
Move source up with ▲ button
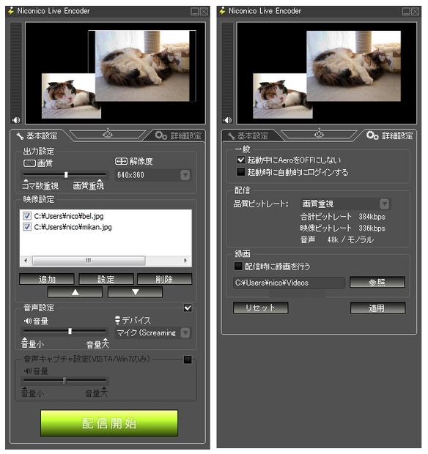tap(75, 292)
